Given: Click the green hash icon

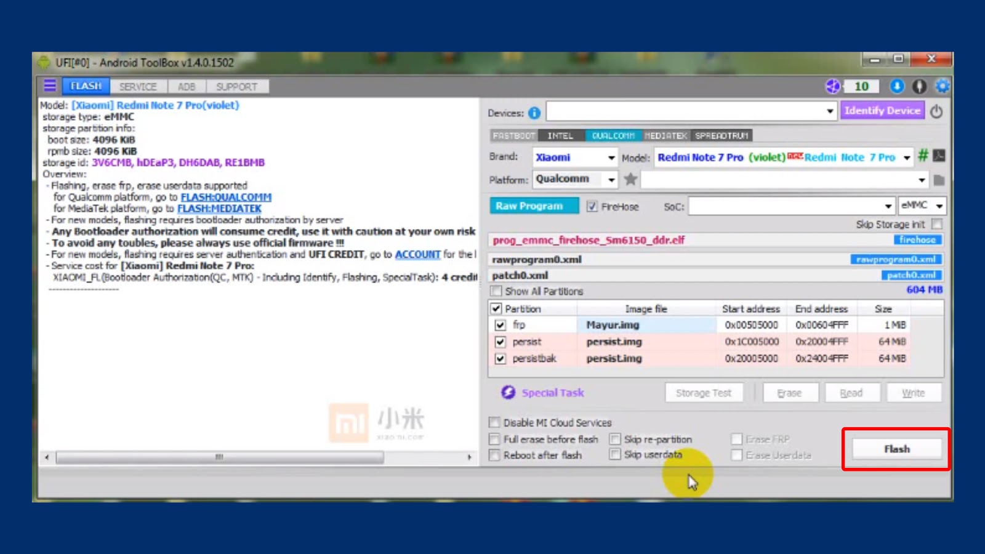Looking at the screenshot, I should 923,156.
